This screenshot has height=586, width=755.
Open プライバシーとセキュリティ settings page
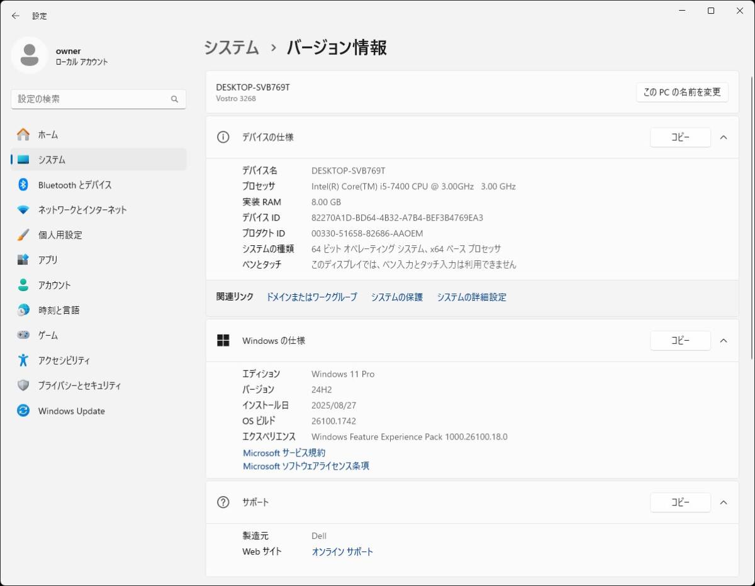pos(79,385)
